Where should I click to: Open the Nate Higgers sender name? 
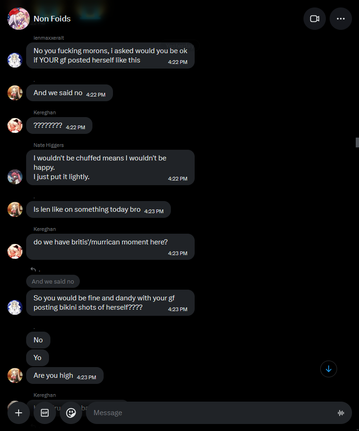click(49, 145)
